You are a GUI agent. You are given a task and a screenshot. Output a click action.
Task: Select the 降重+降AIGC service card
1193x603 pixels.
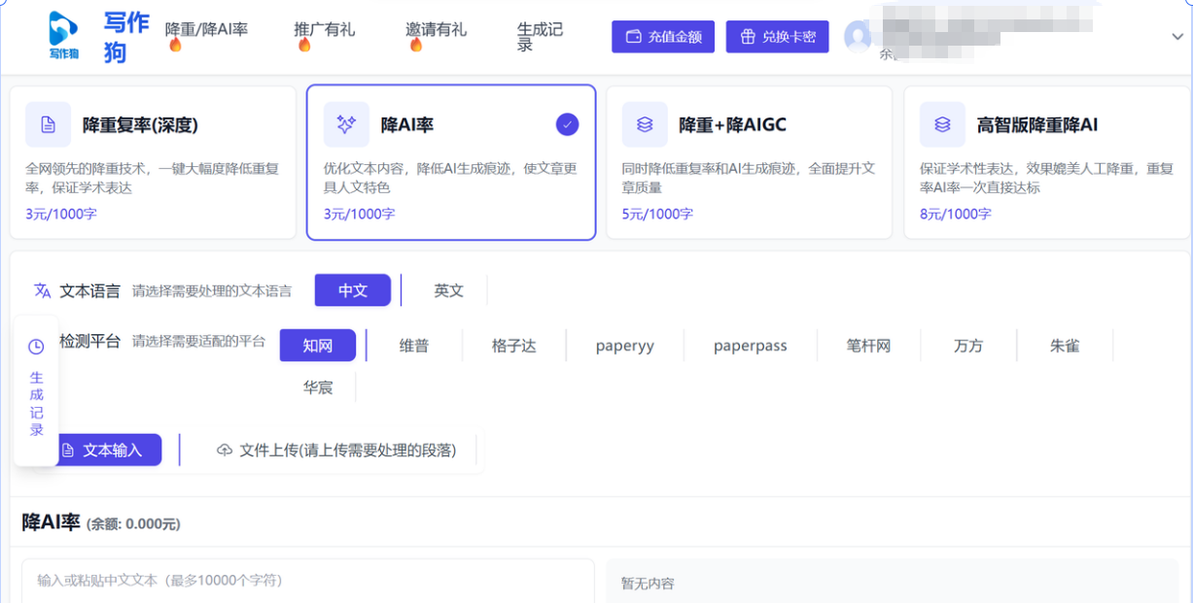(749, 162)
